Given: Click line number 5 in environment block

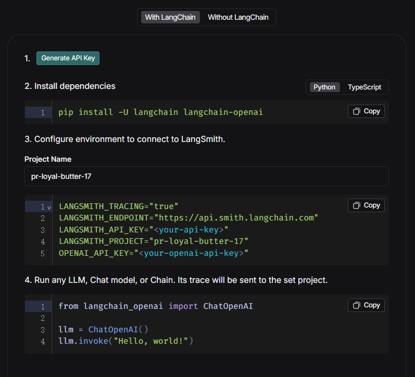Looking at the screenshot, I should coord(43,254).
